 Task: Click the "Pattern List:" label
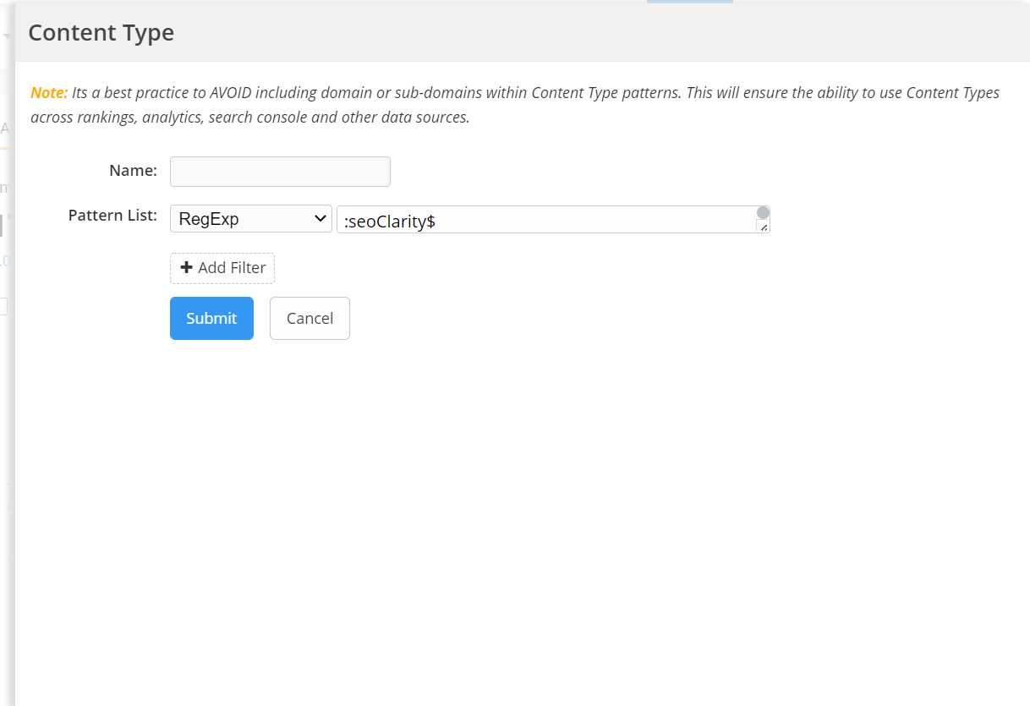(112, 216)
